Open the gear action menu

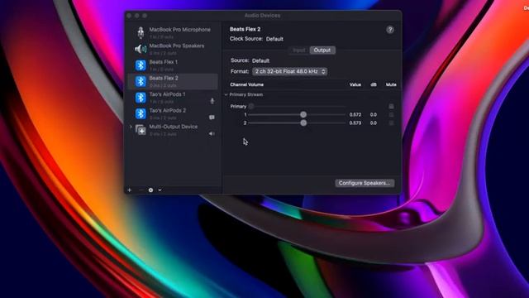[150, 190]
